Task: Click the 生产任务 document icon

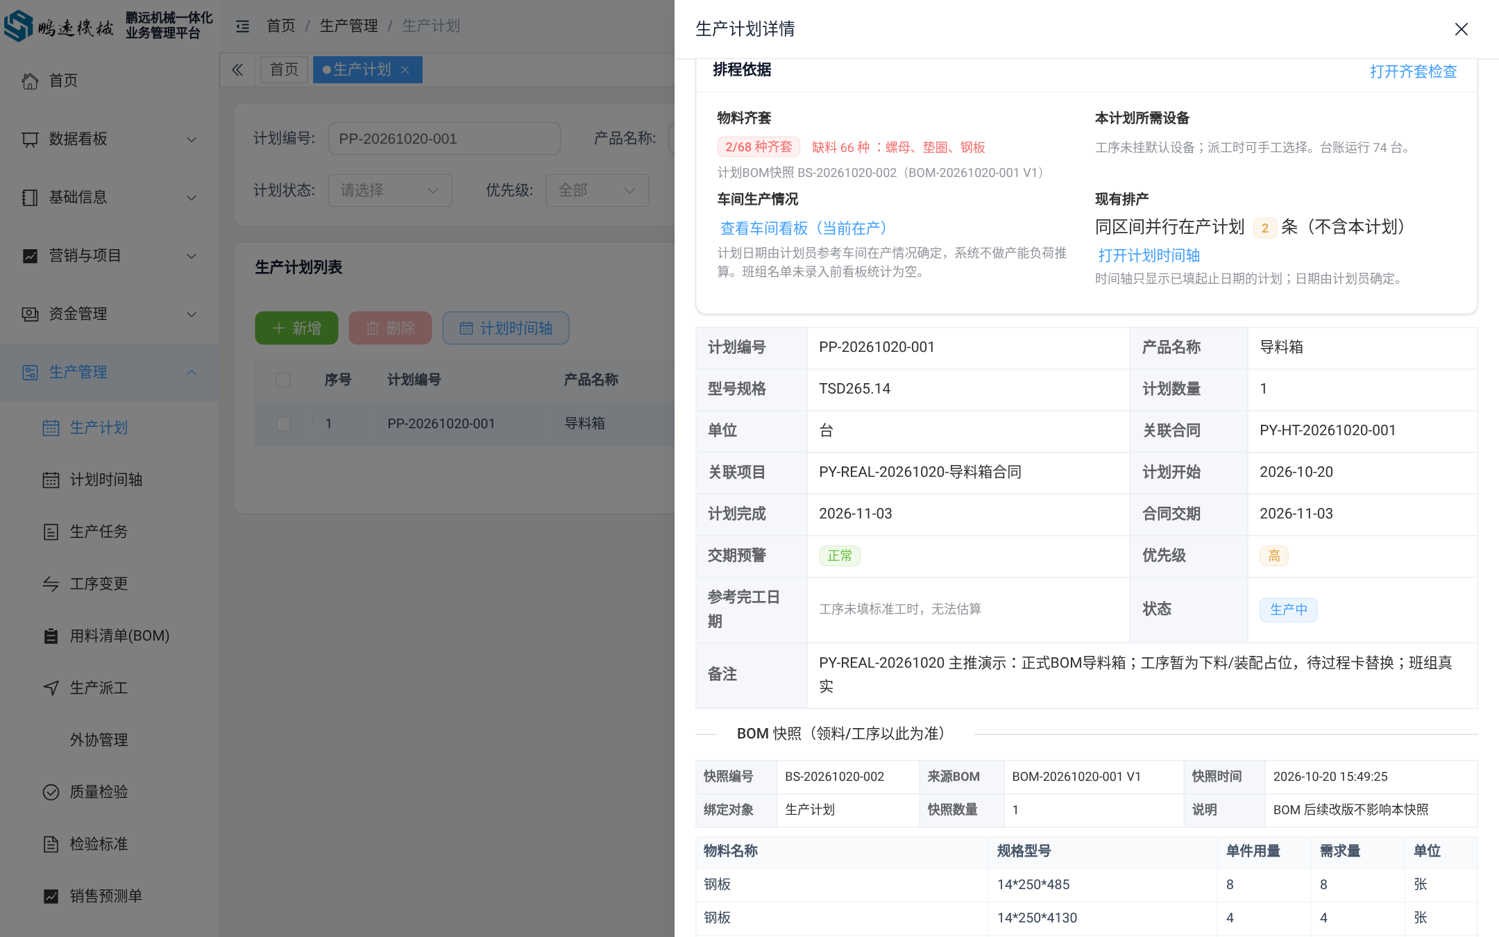Action: [x=51, y=532]
